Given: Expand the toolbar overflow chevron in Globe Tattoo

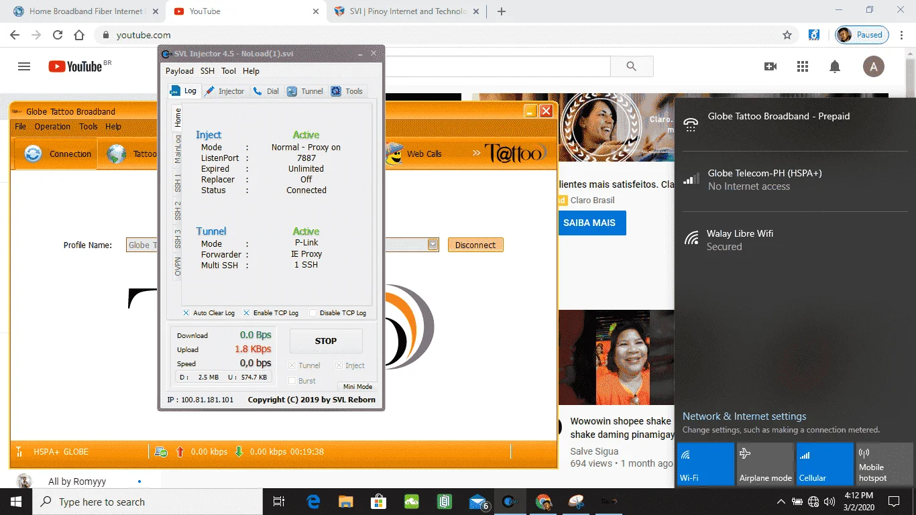Looking at the screenshot, I should (x=476, y=153).
